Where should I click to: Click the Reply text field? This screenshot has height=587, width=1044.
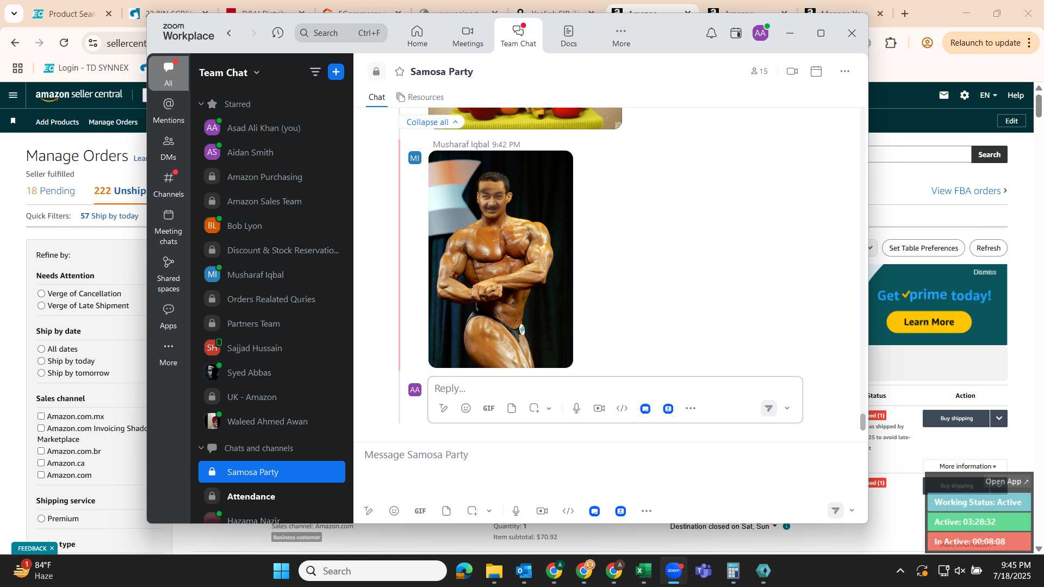(614, 389)
